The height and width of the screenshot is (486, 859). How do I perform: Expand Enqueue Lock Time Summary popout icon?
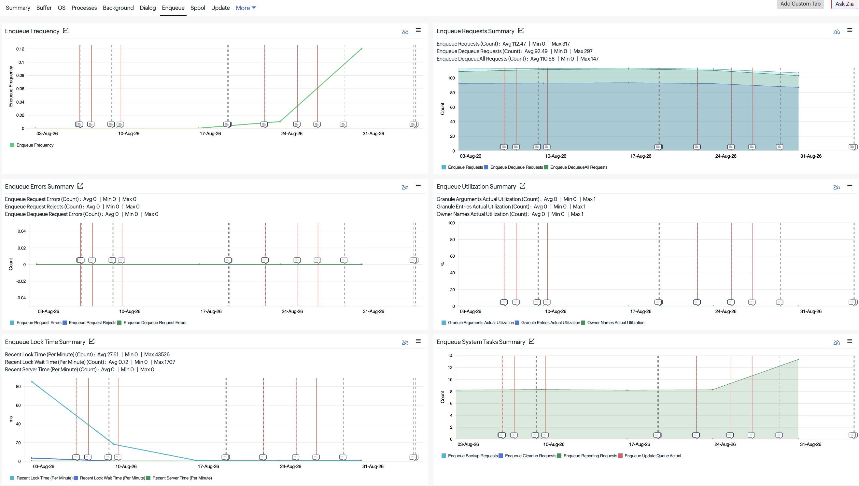coord(92,341)
